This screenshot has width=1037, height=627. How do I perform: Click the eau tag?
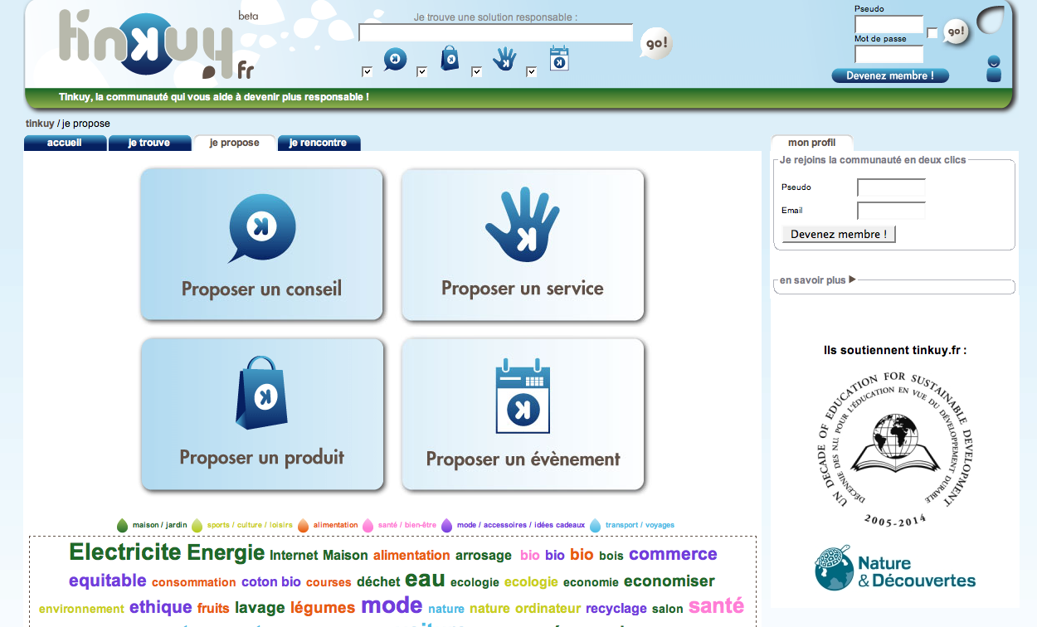click(x=425, y=580)
